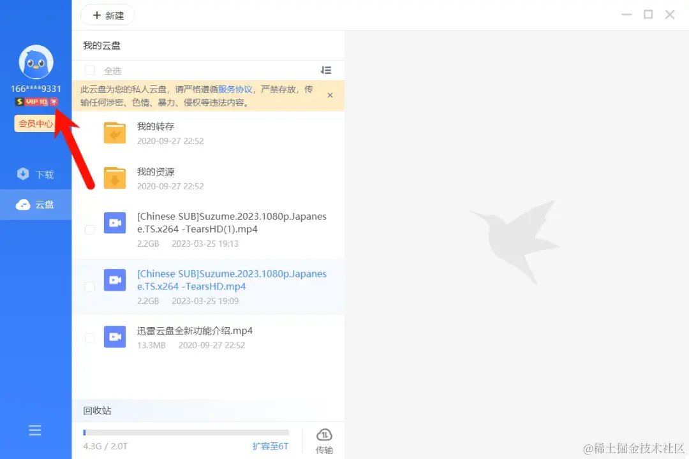The width and height of the screenshot is (689, 459).
Task: Open the hamburger menu at sidebar bottom
Action: [x=34, y=430]
